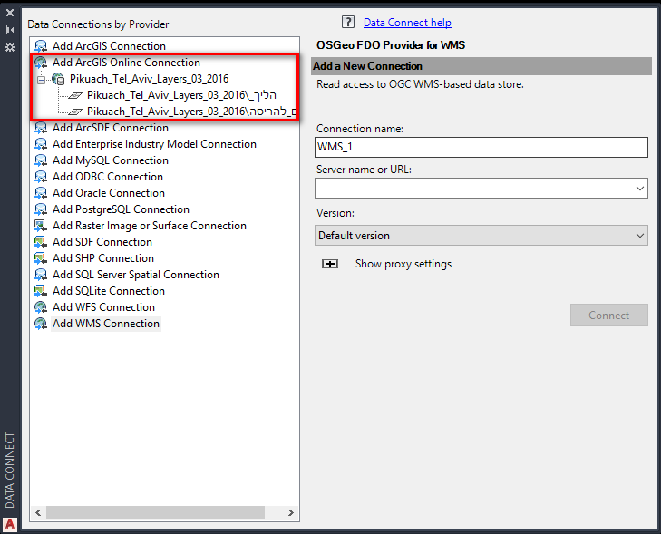Select Add SDF Connection
Viewport: 661px width, 534px height.
(x=102, y=242)
